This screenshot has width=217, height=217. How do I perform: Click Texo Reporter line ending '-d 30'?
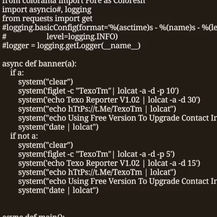pyautogui.click(x=109, y=100)
